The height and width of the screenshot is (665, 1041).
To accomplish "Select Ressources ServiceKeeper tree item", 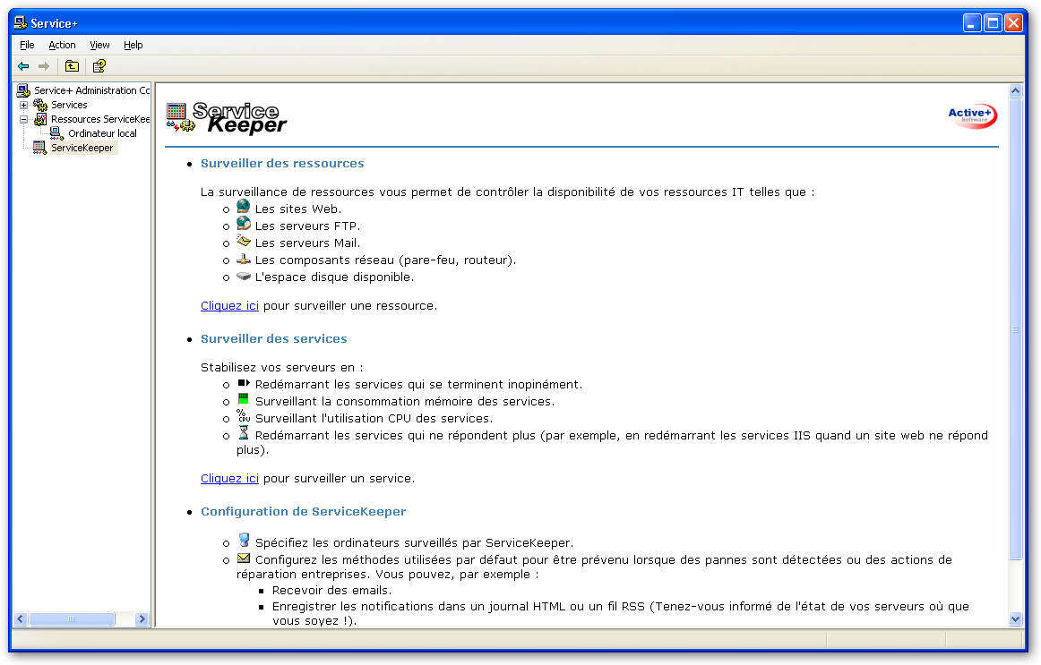I will click(100, 119).
